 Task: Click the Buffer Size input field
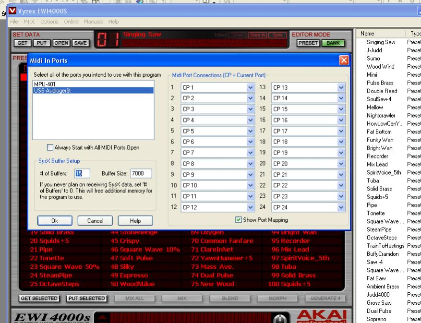[x=141, y=173]
